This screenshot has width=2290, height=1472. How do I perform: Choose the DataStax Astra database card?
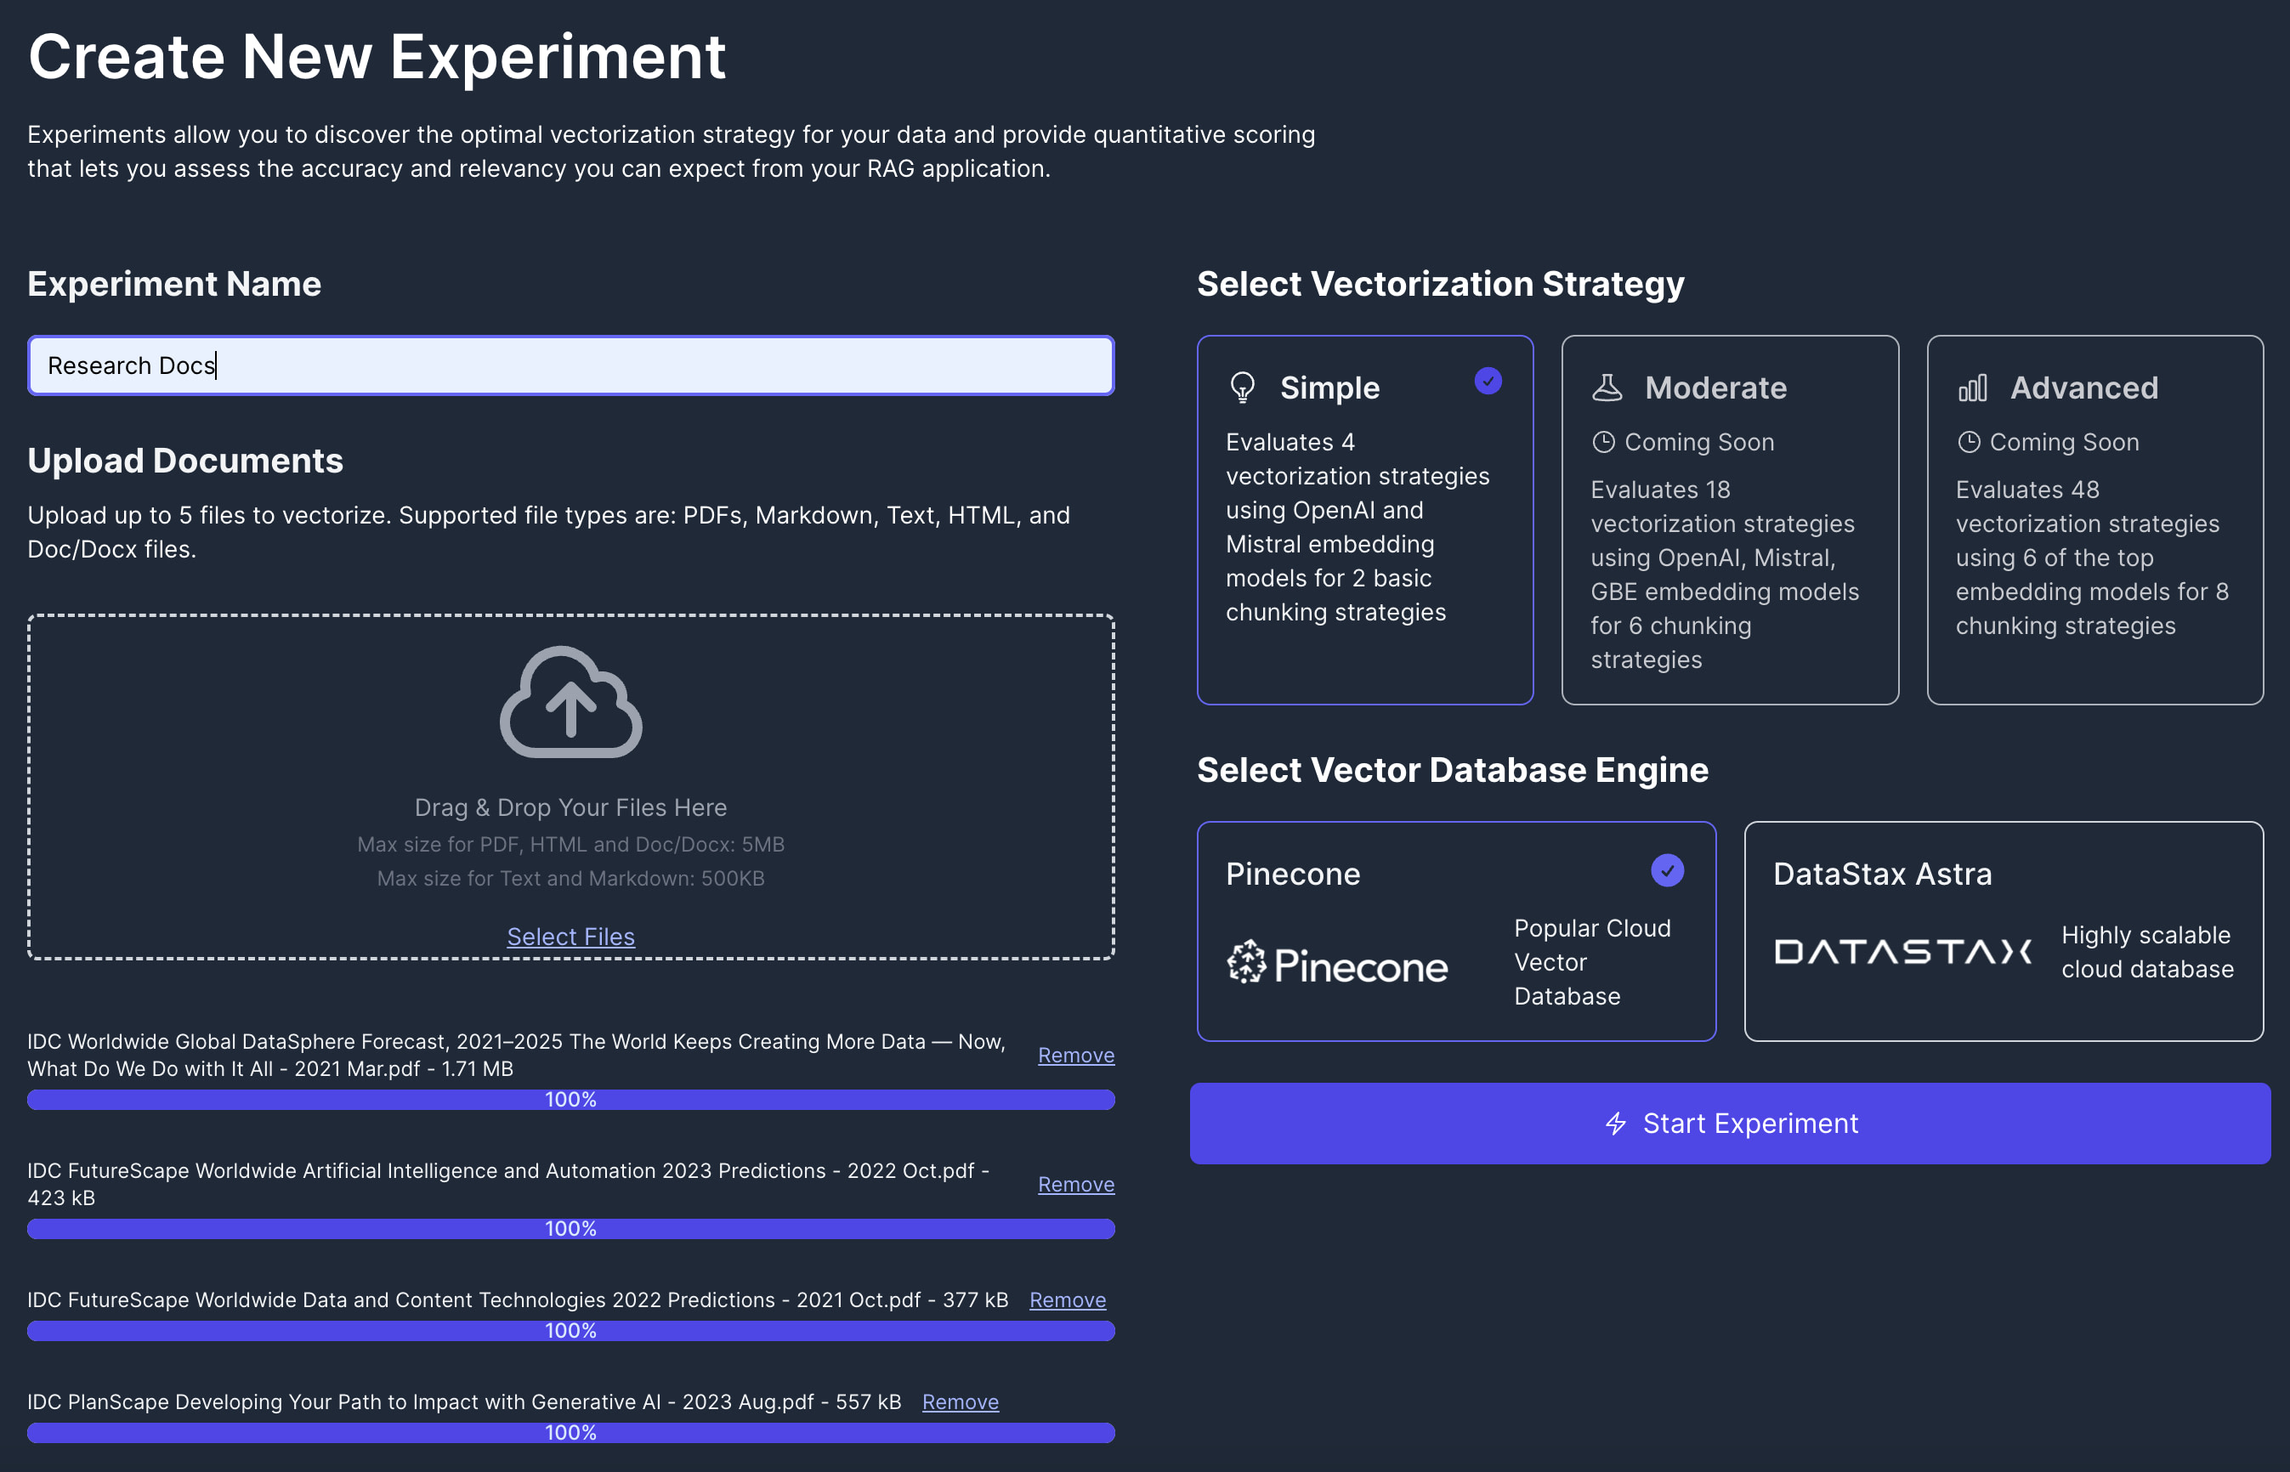pyautogui.click(x=2003, y=930)
